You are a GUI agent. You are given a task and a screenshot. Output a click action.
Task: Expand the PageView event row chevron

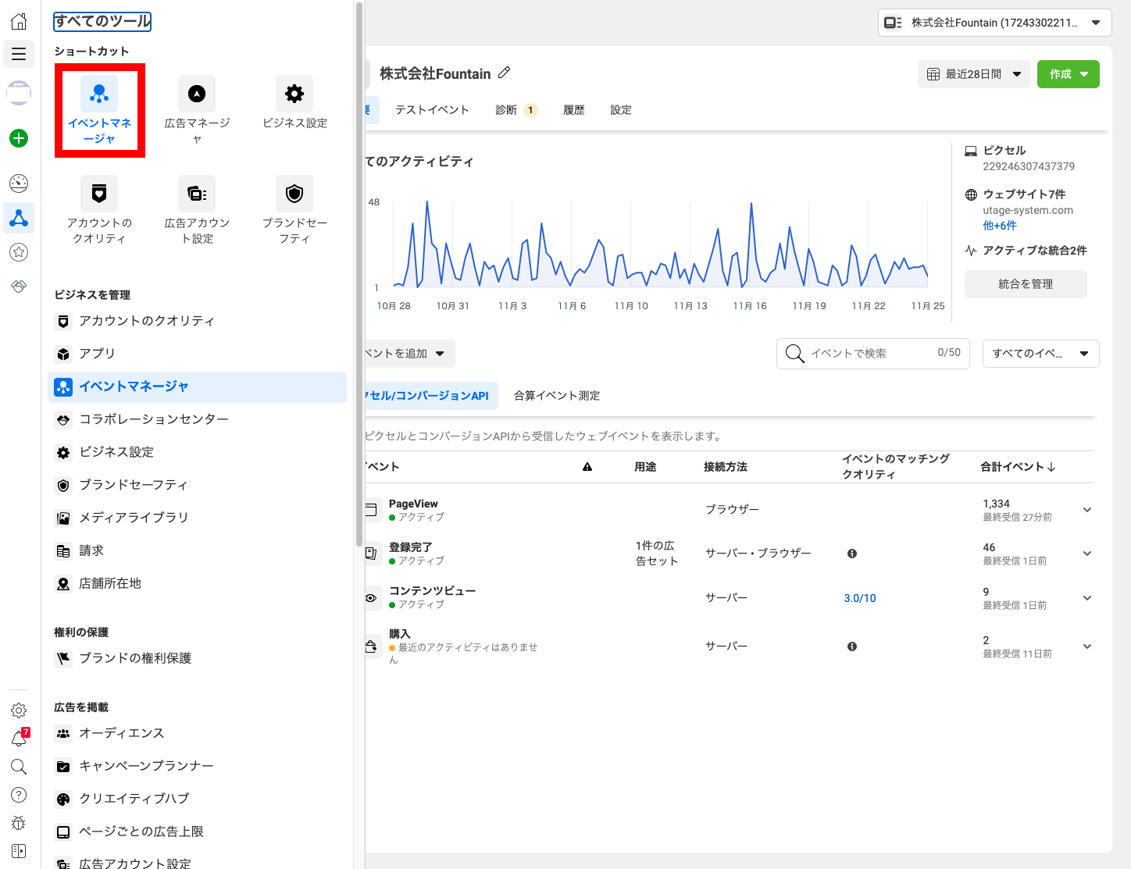pos(1086,510)
